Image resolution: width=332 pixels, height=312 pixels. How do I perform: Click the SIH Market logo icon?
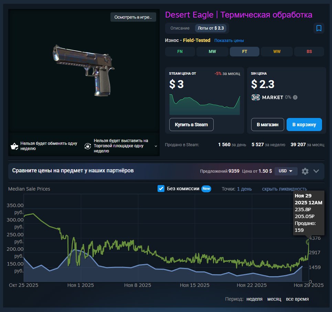256,97
